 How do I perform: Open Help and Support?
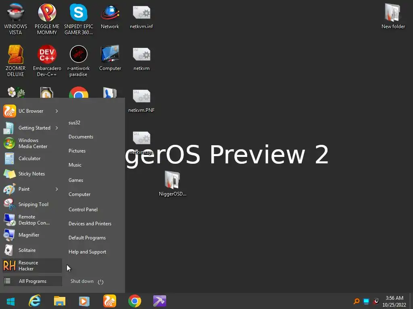[87, 252]
